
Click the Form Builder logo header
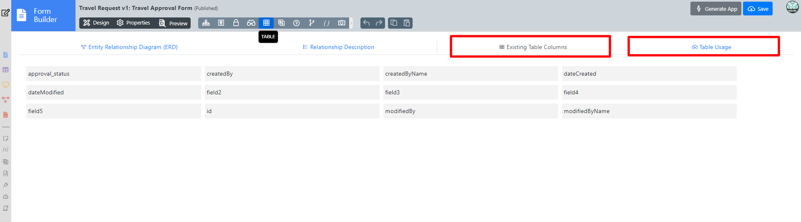(43, 15)
